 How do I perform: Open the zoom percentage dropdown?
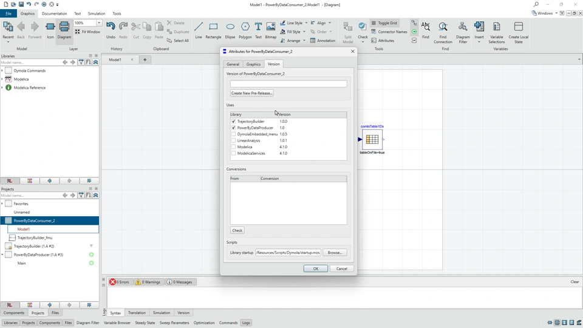tap(99, 23)
